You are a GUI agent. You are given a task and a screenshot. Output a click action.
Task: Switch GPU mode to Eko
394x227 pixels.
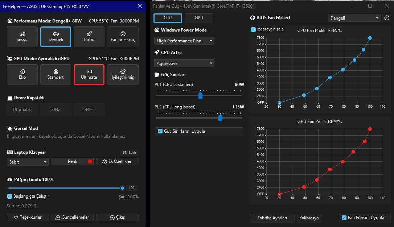[22, 74]
